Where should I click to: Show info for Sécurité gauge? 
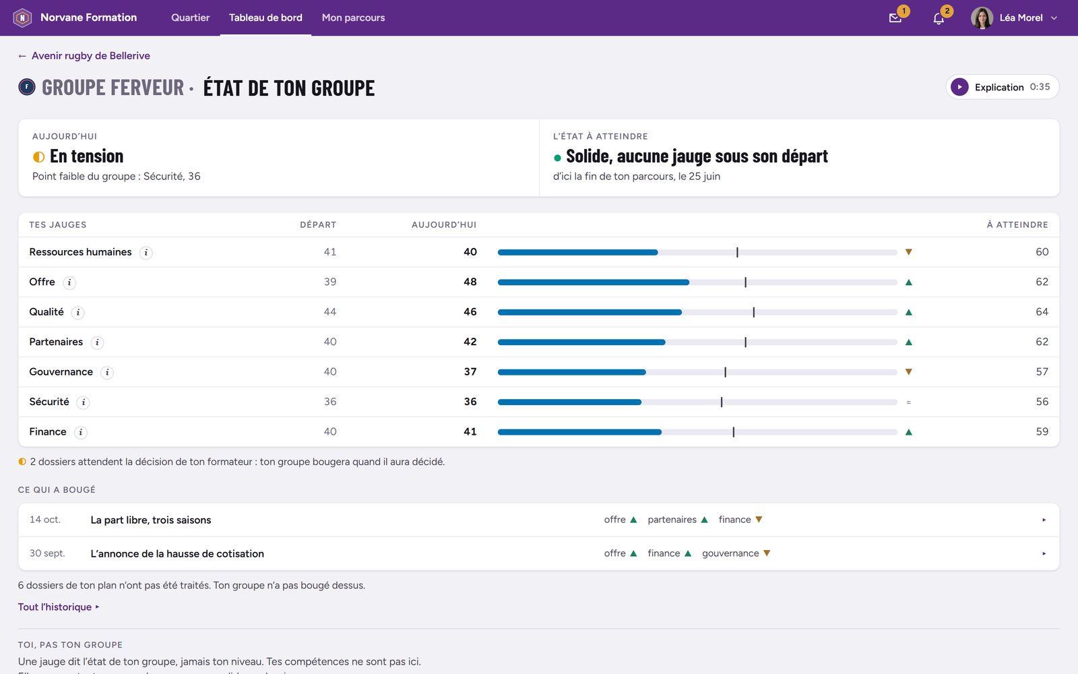coord(84,402)
